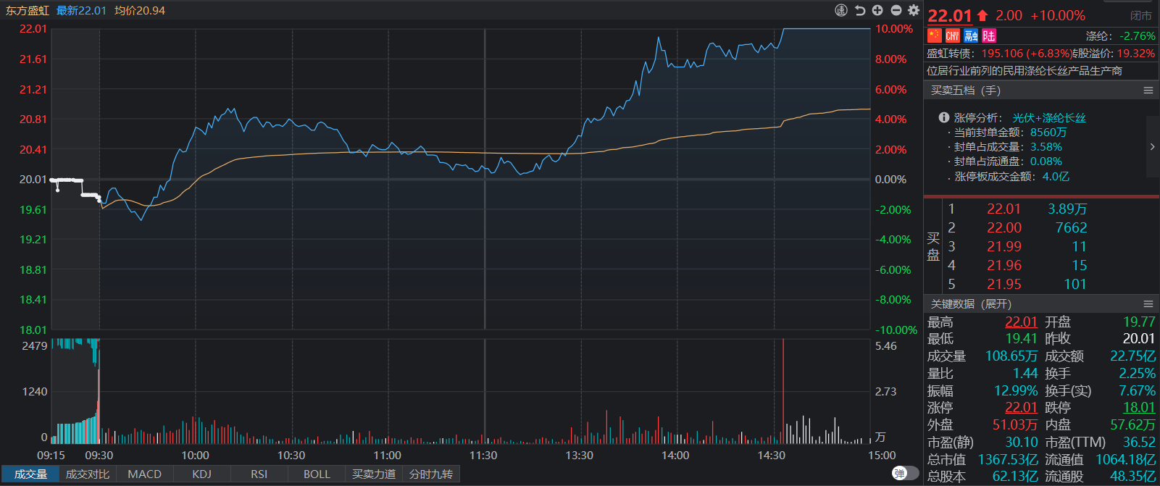Zoom out chart with minus icon
This screenshot has height=486, width=1160.
point(896,10)
